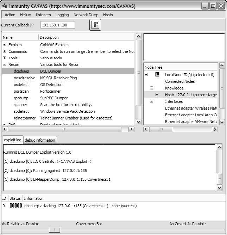Viewport: 227px width, 235px height.
Task: Collapse the Knowledge node in Node Tree
Action: pos(152,88)
